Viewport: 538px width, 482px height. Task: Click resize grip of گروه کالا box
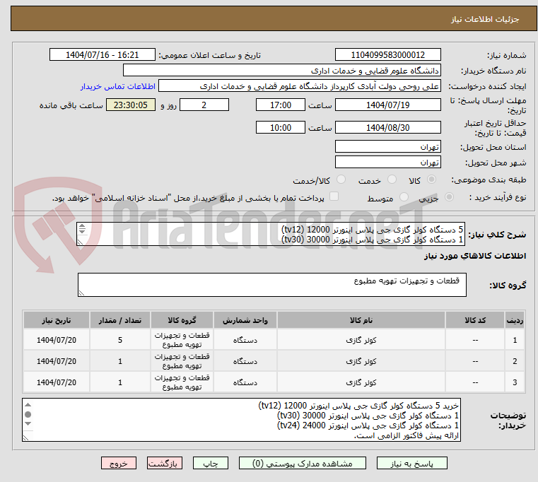(82, 293)
